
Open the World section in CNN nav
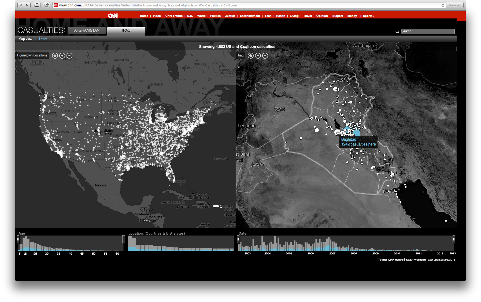(201, 16)
